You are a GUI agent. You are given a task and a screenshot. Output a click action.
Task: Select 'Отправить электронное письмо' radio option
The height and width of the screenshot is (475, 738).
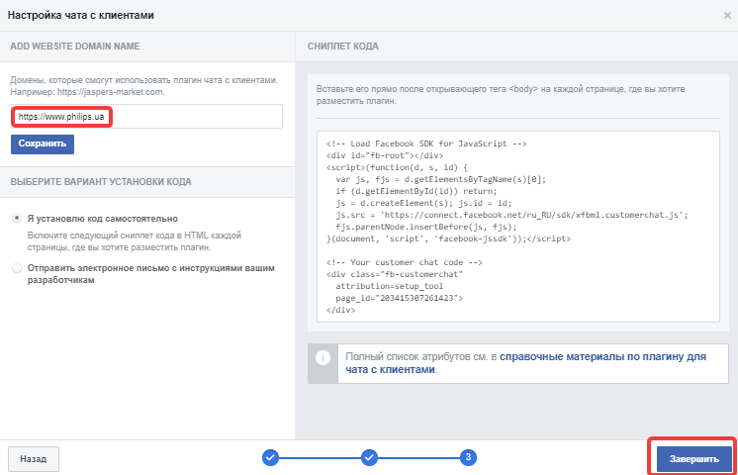[x=17, y=268]
